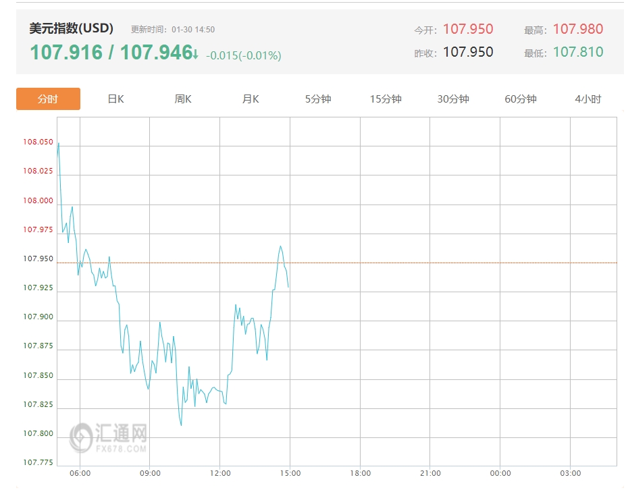
Task: Click the 更新时间 01-30 14:50 text
Action: tap(173, 30)
